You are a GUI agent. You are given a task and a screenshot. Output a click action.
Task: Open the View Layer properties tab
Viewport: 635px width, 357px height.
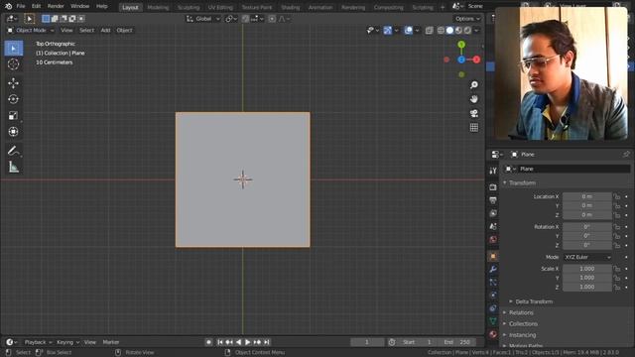pyautogui.click(x=493, y=213)
